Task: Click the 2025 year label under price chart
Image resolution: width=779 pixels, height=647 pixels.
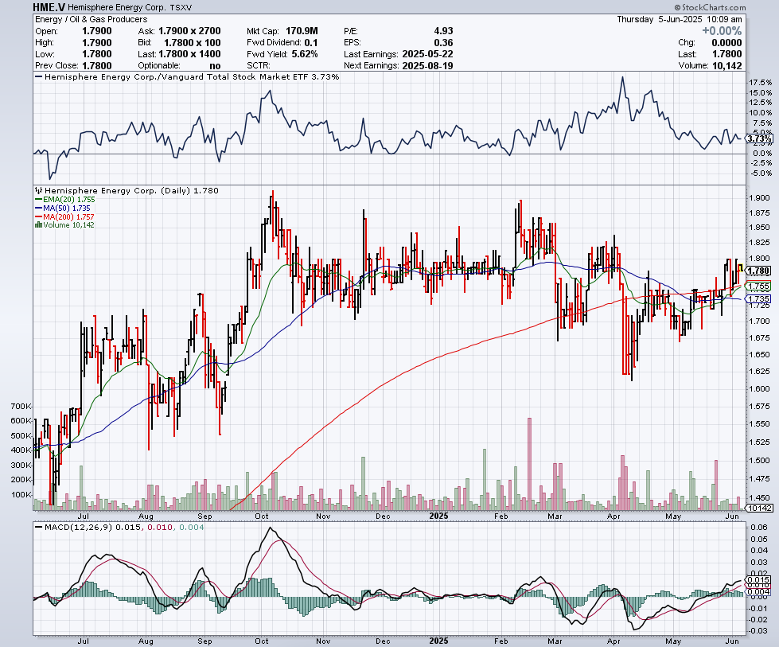Action: (x=438, y=516)
